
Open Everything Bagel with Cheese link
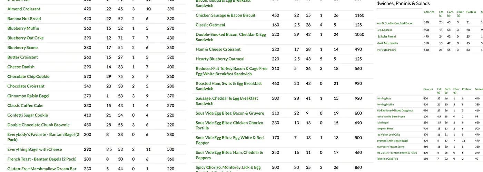pyautogui.click(x=34, y=149)
